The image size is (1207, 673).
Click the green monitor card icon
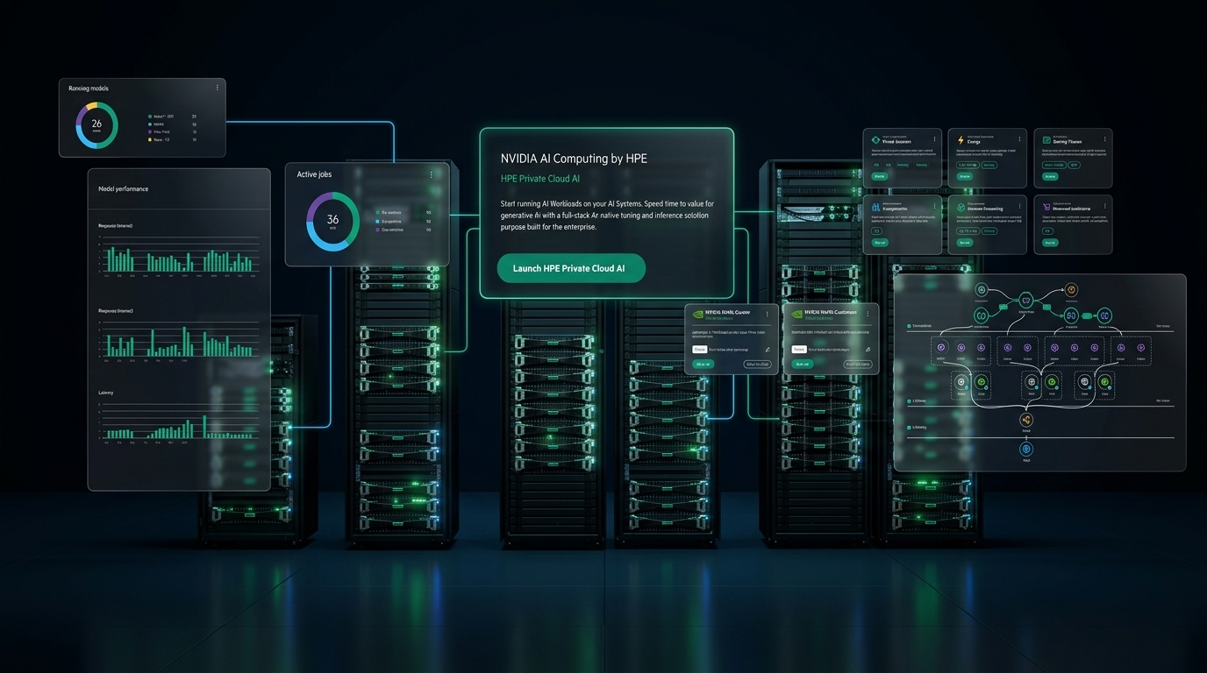coord(1046,140)
